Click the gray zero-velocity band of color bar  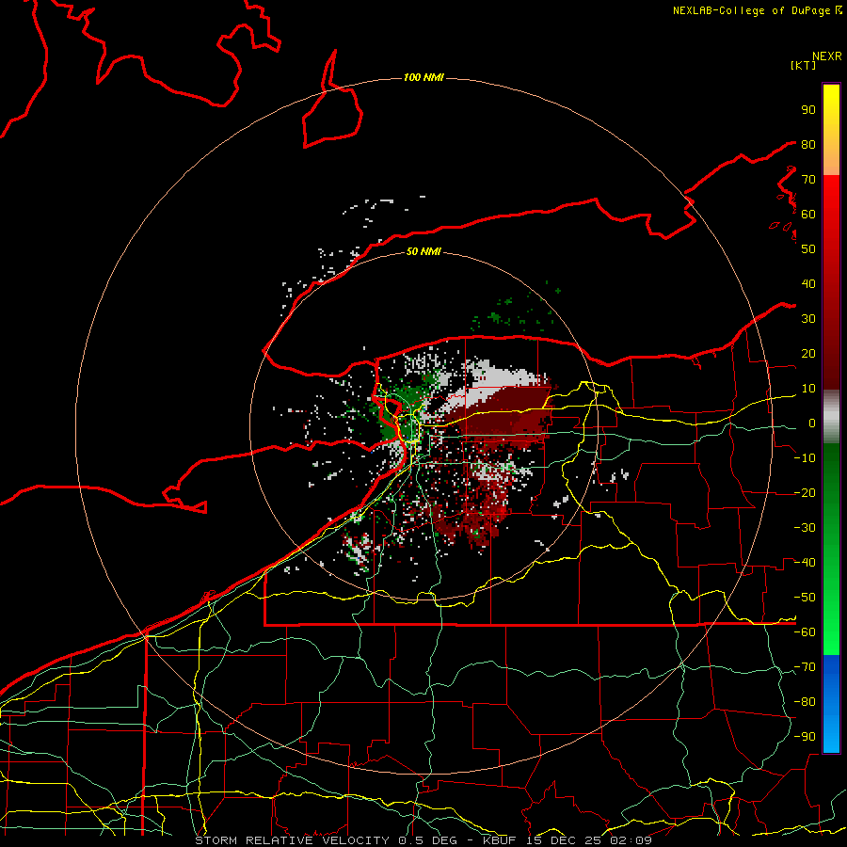tap(831, 417)
